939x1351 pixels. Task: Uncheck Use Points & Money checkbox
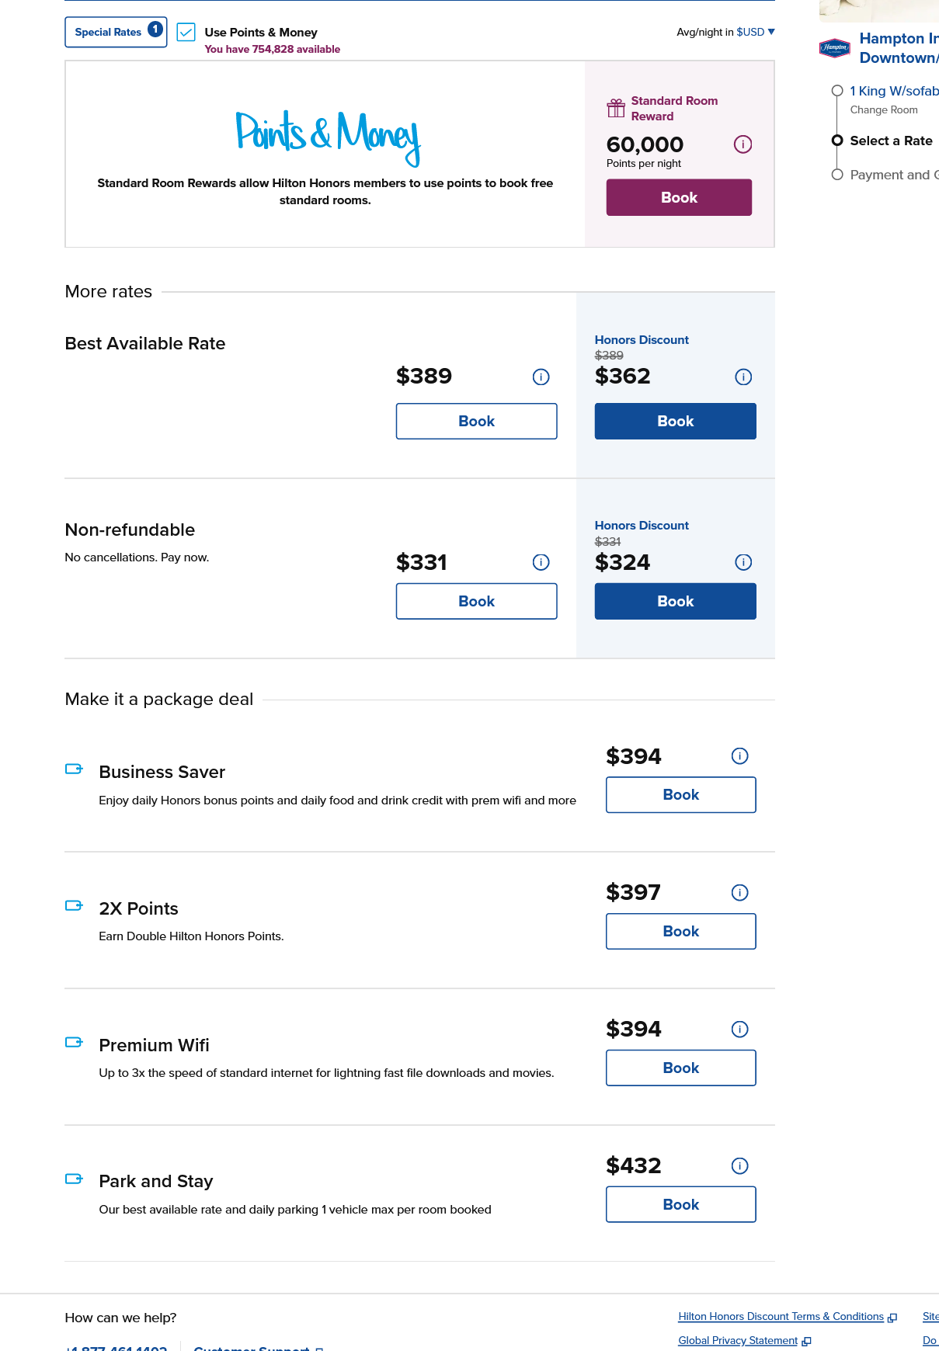186,33
